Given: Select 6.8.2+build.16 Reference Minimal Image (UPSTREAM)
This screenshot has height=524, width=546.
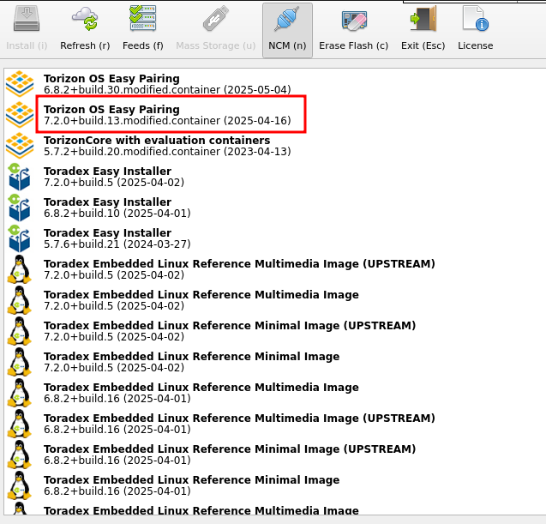Looking at the screenshot, I should 274,455.
